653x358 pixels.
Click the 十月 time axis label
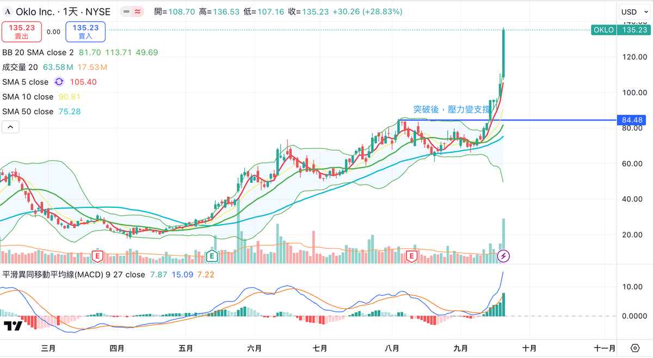(x=529, y=348)
